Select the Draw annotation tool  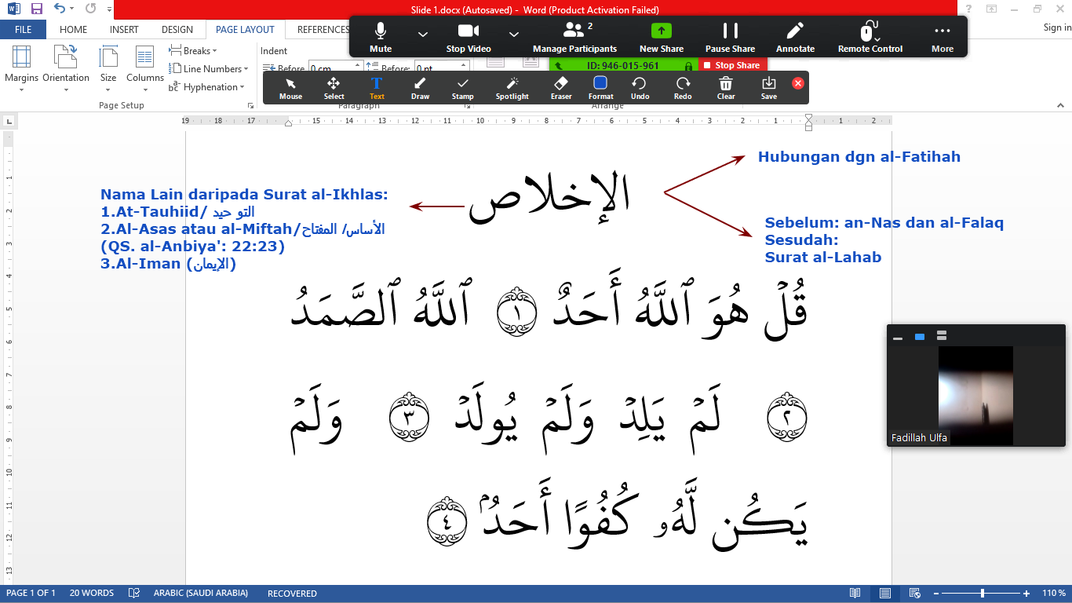[420, 87]
